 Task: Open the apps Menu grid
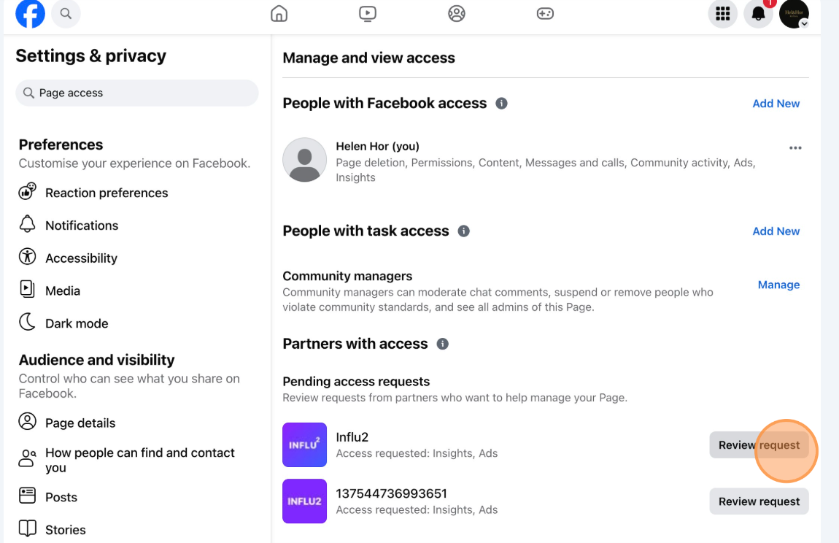coord(722,14)
